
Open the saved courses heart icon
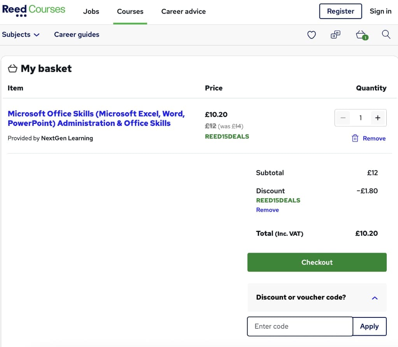click(312, 35)
